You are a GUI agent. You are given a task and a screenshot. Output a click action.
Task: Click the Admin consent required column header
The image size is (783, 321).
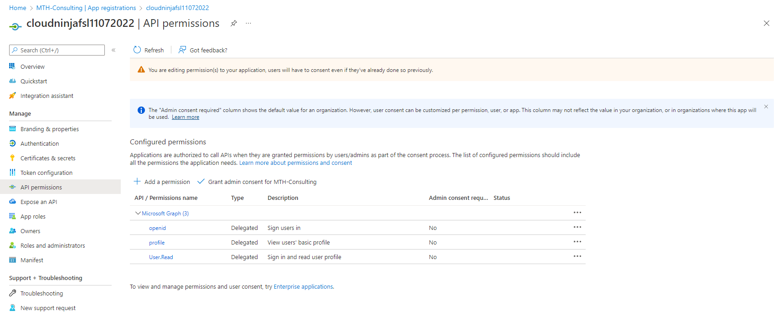(x=458, y=198)
